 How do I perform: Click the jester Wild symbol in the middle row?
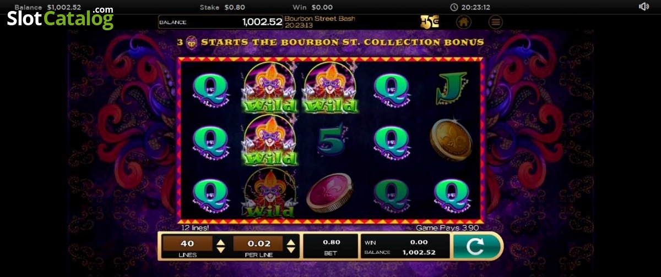tap(270, 141)
